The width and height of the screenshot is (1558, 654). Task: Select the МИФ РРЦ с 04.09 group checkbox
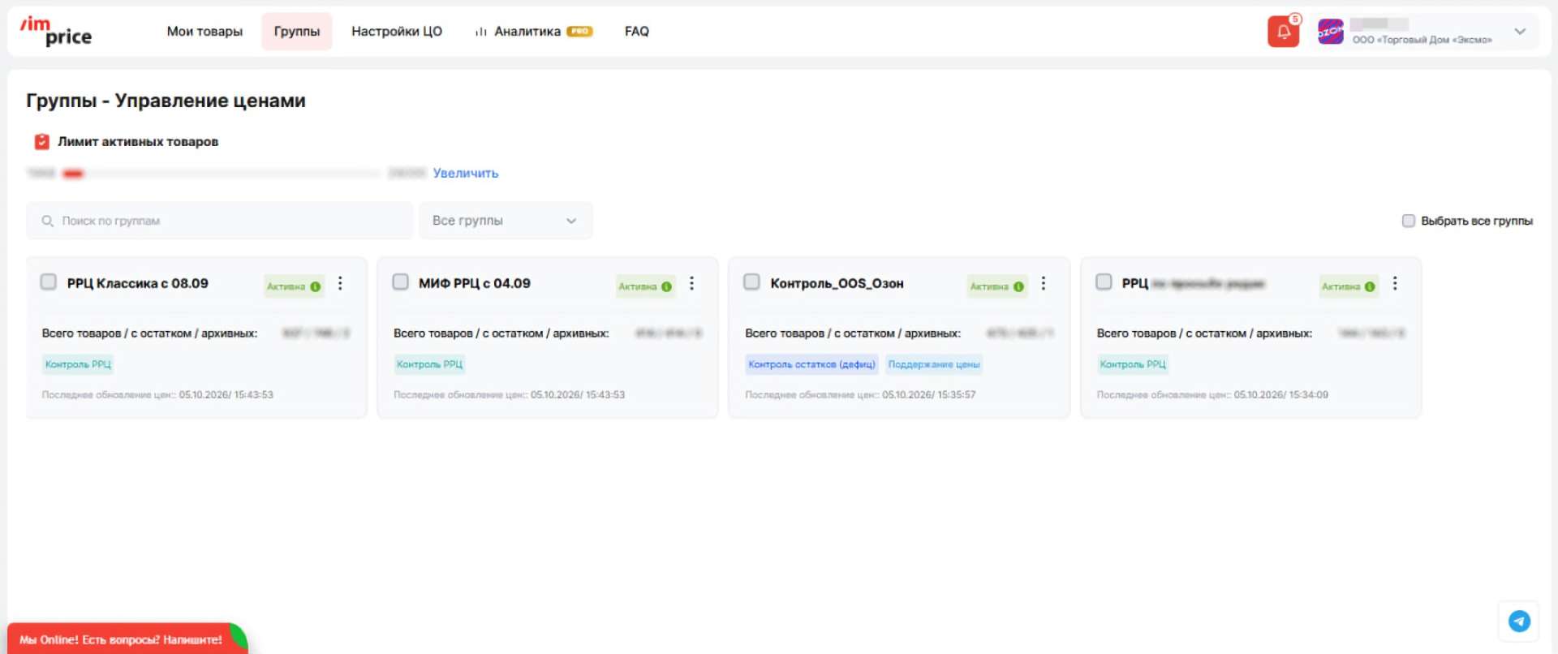400,282
